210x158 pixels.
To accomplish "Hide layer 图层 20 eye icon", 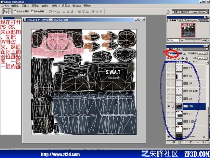I will pos(169,106).
